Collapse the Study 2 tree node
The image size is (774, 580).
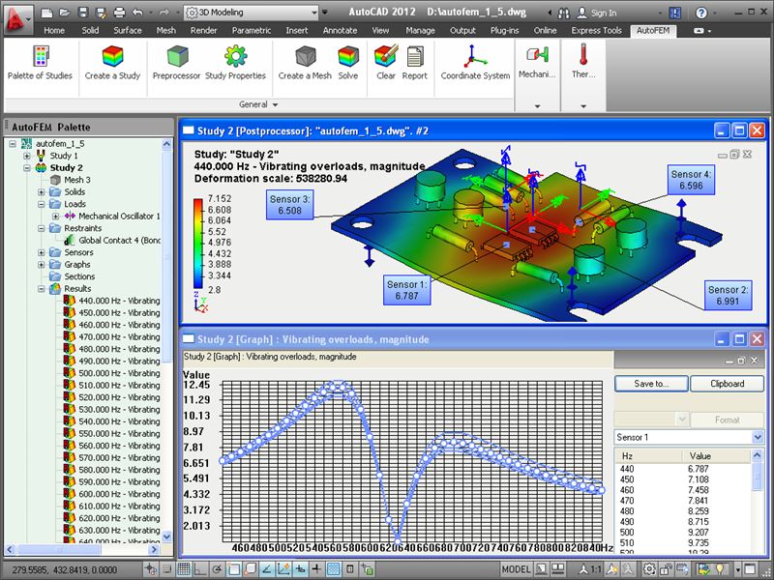pyautogui.click(x=27, y=168)
